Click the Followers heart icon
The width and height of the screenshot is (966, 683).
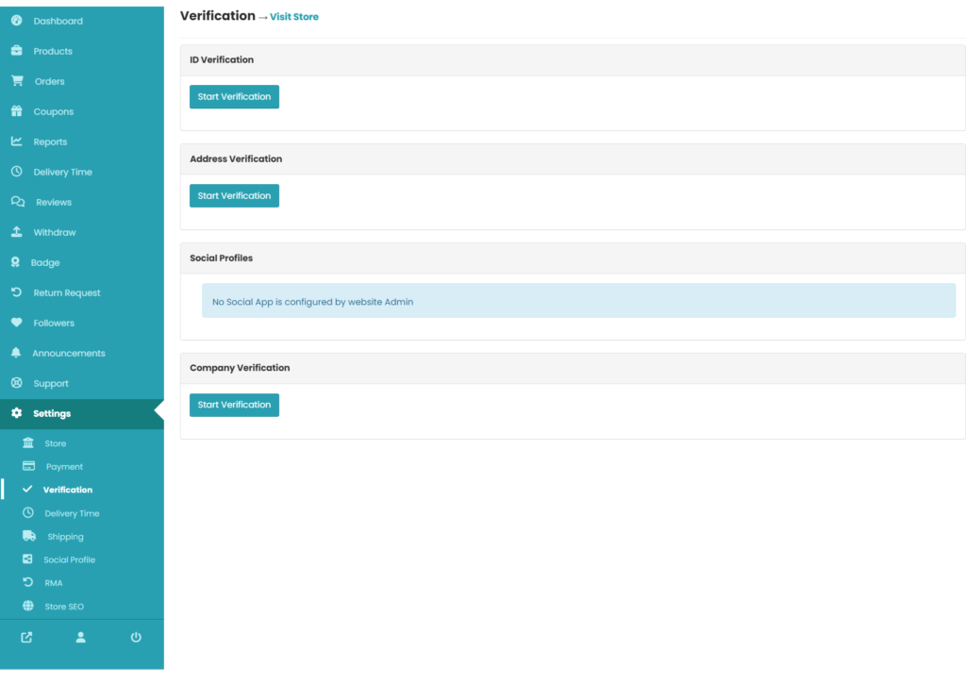click(x=17, y=322)
